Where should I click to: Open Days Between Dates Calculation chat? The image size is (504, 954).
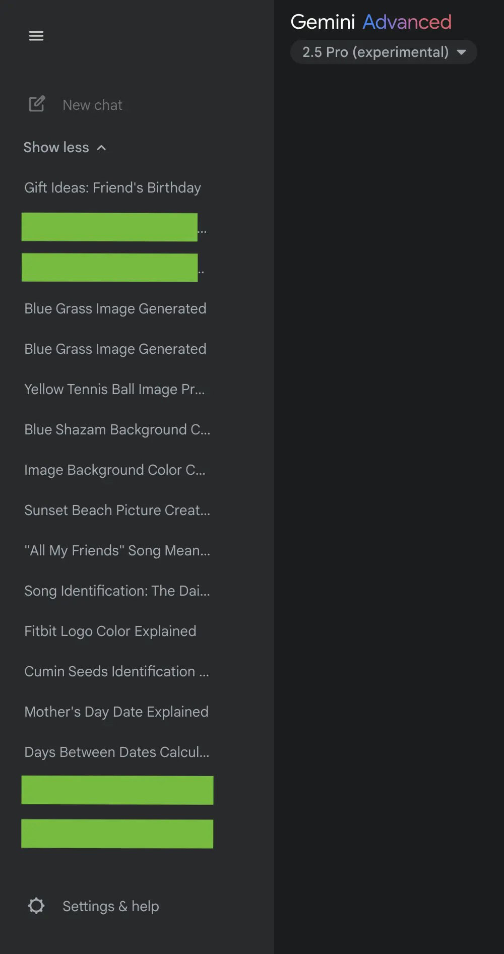116,752
